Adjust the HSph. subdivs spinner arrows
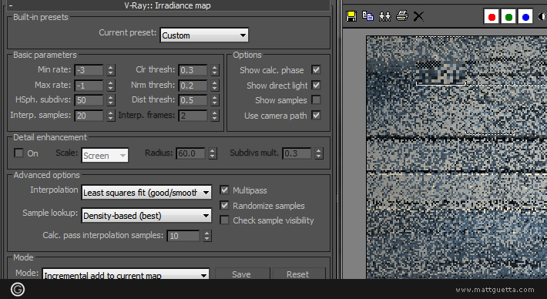547x299 pixels. coord(111,100)
